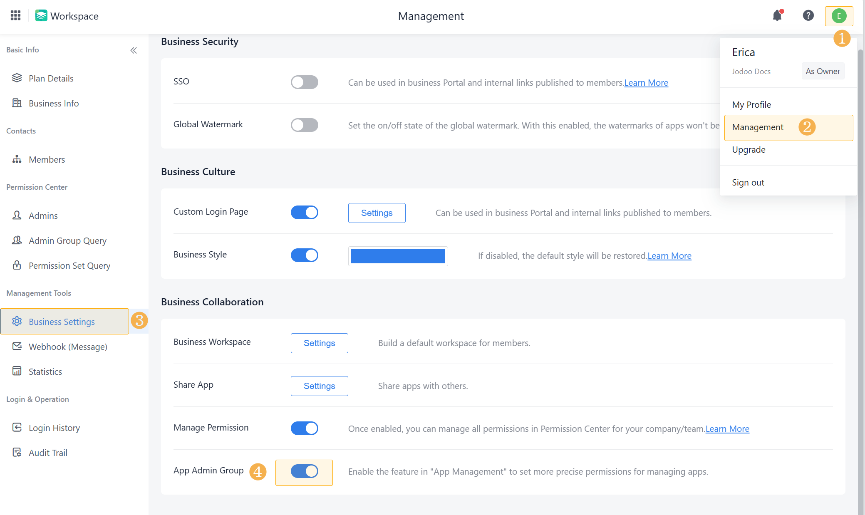The width and height of the screenshot is (865, 515).
Task: Select Management in user menu
Action: point(758,127)
